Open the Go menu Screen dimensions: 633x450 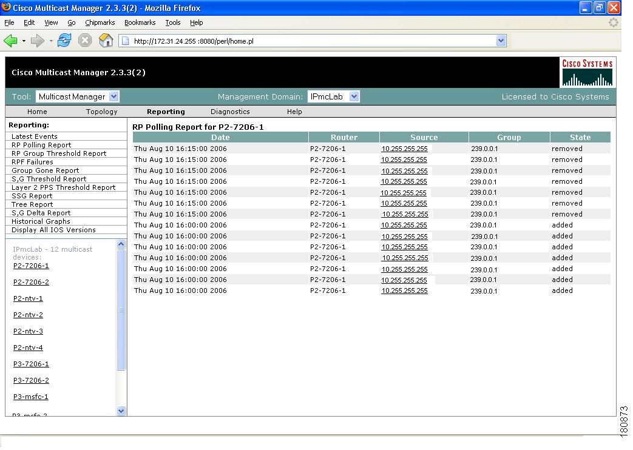click(72, 22)
